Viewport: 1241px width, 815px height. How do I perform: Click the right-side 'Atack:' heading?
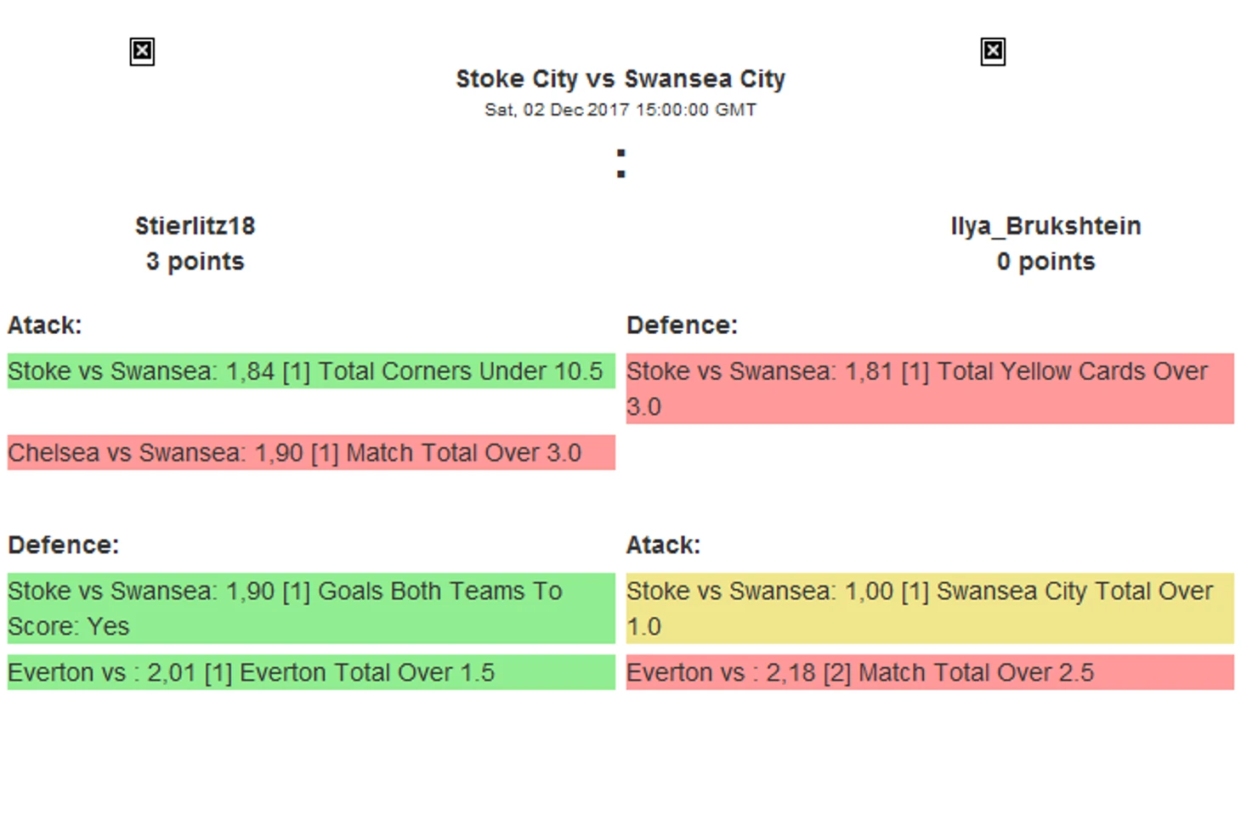(x=663, y=545)
